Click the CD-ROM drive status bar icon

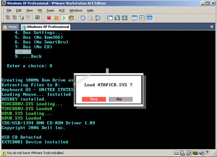coord(183,153)
